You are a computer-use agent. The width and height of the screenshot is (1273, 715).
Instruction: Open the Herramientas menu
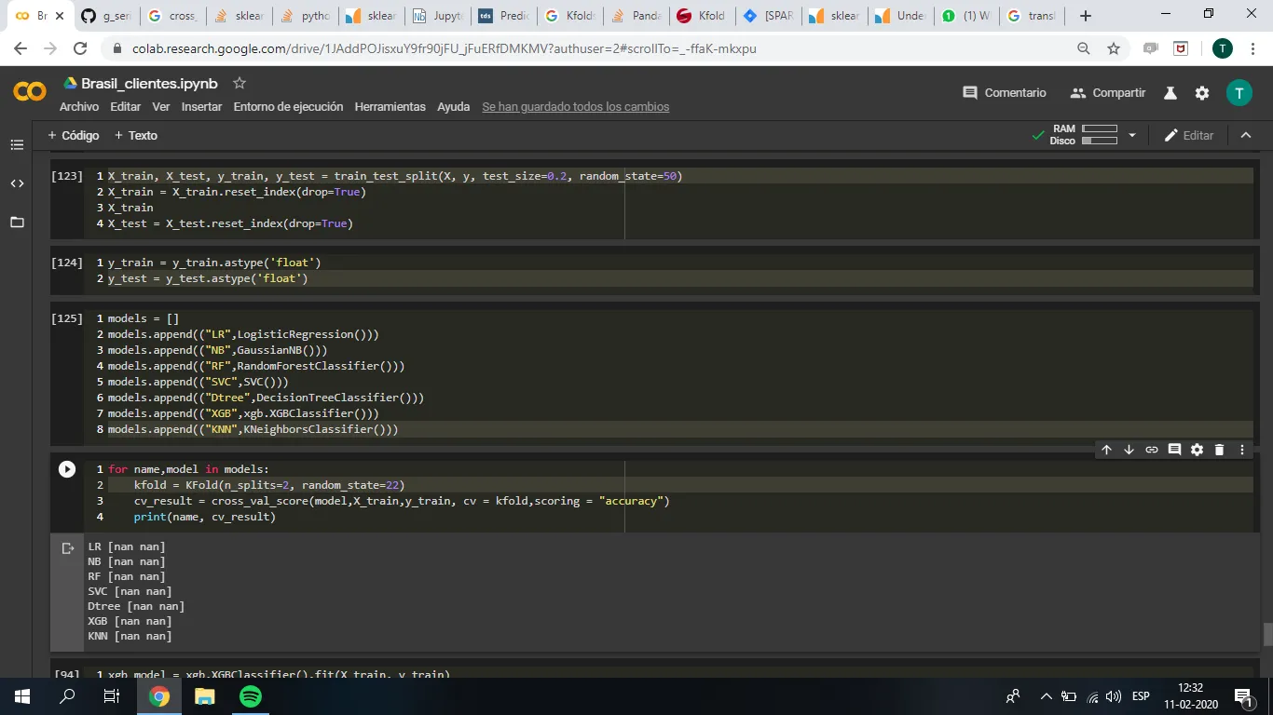pyautogui.click(x=390, y=107)
